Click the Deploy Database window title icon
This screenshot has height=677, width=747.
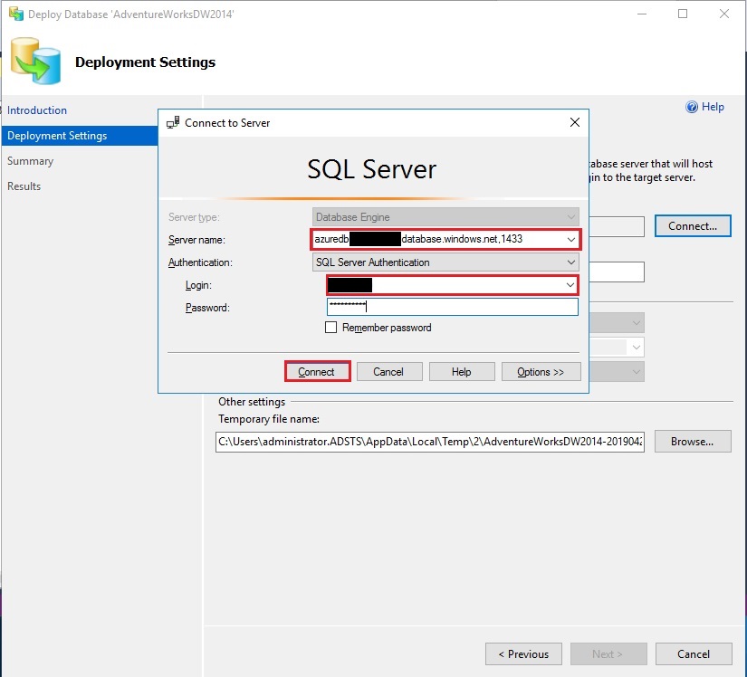(x=16, y=14)
